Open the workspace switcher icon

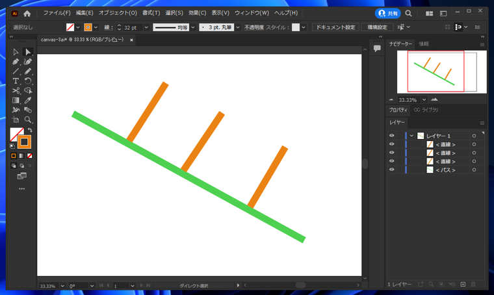click(x=443, y=14)
